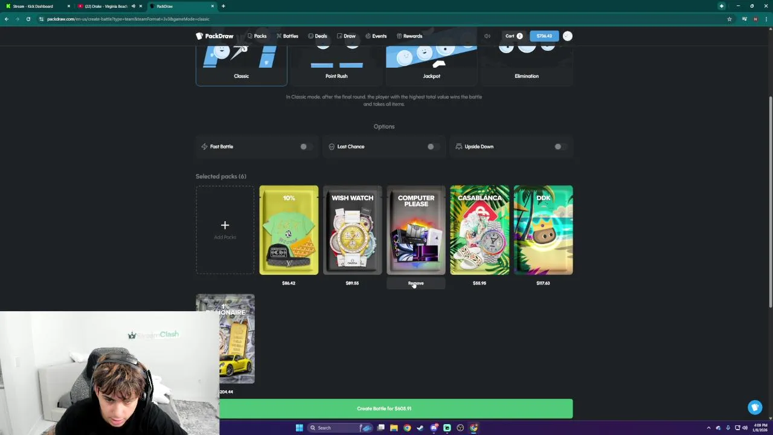Click the $86.42 pack price
This screenshot has width=773, height=435.
tap(289, 283)
